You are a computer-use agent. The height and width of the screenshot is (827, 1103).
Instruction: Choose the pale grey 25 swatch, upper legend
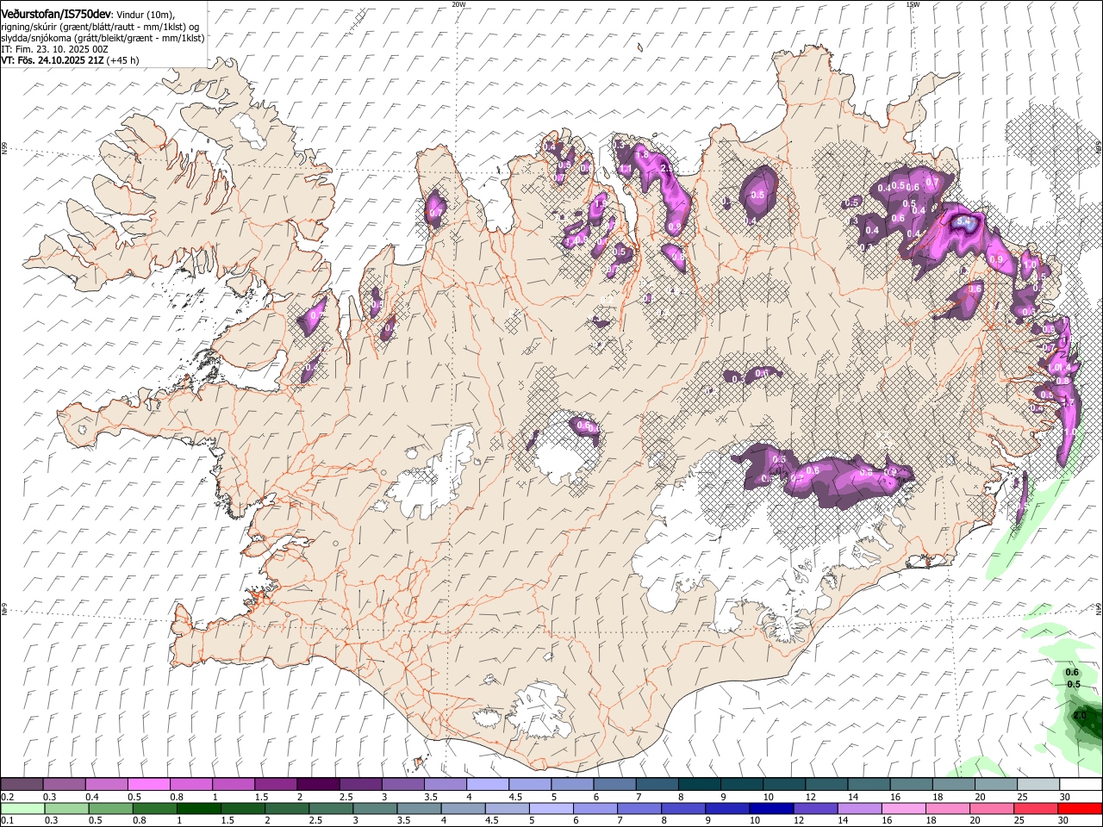tap(1038, 785)
